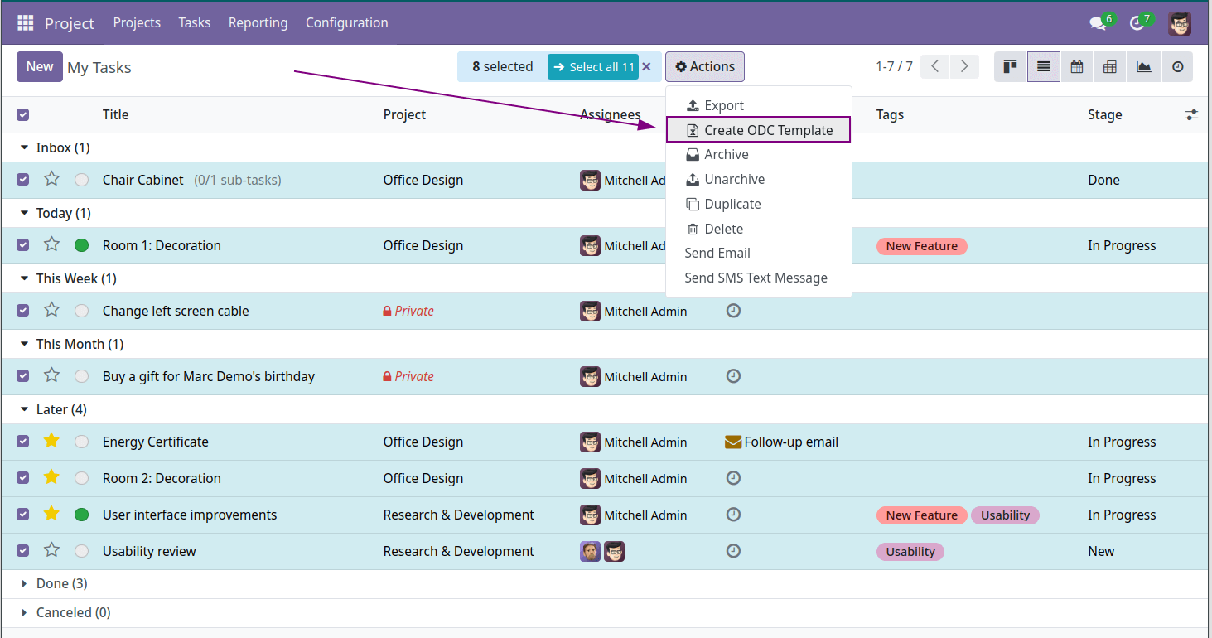Open the activities clock menu
The height and width of the screenshot is (638, 1212).
(1137, 23)
